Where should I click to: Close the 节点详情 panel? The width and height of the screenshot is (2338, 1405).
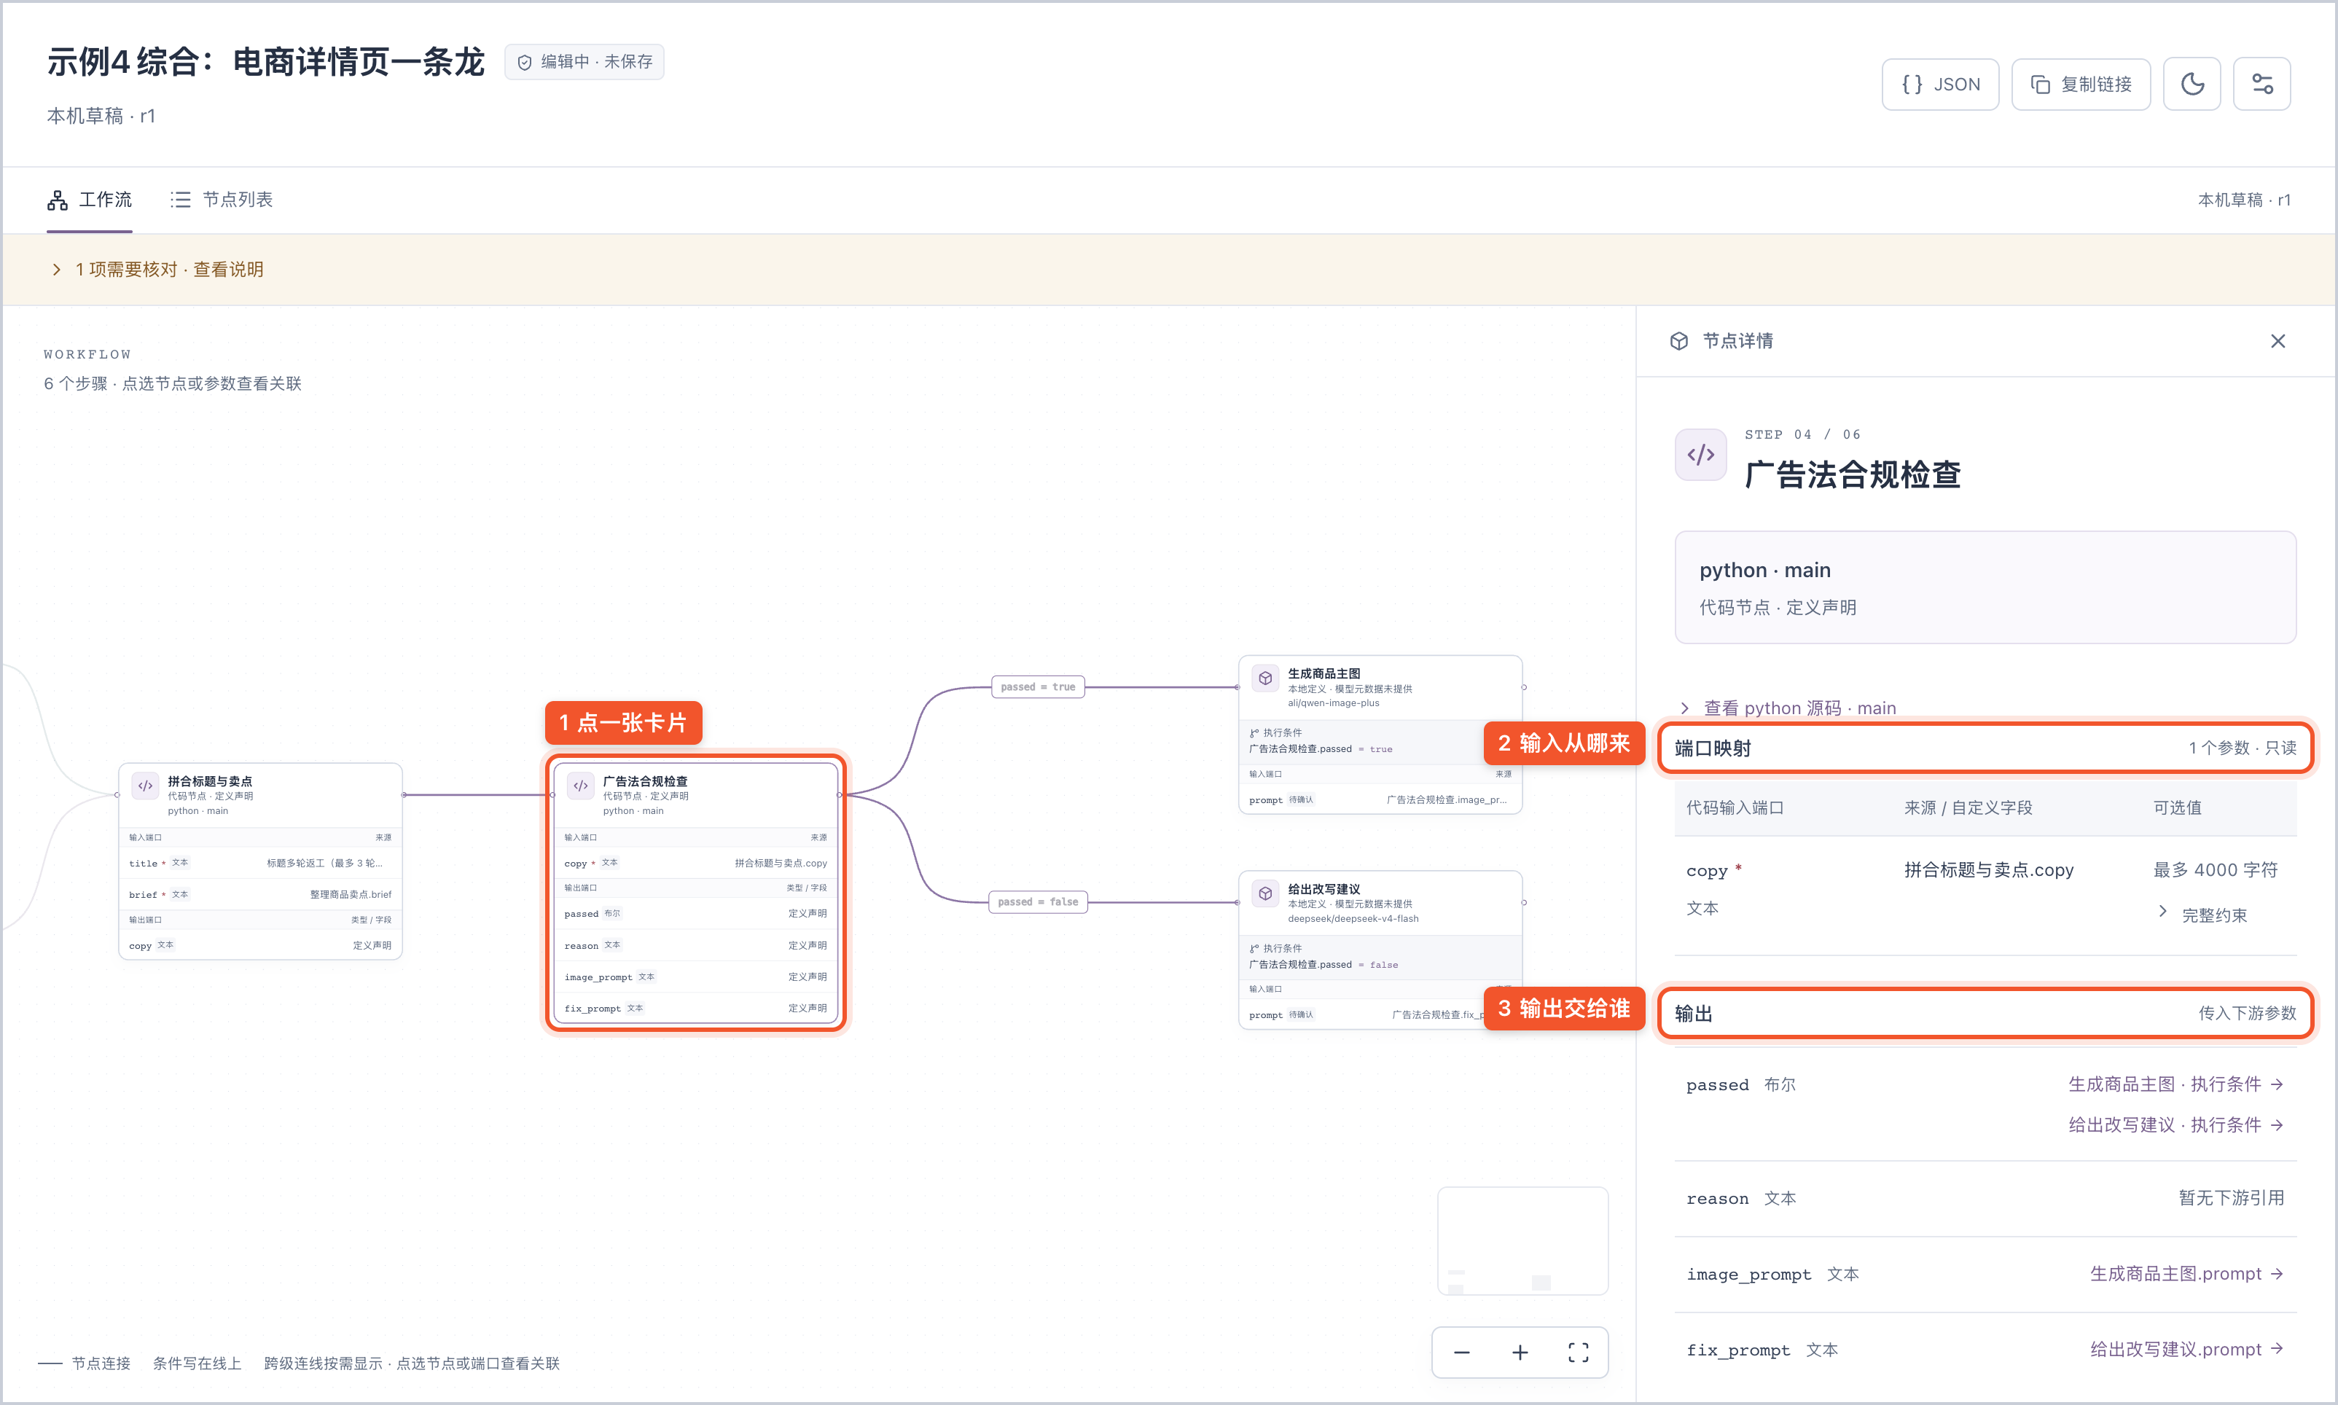[2278, 341]
